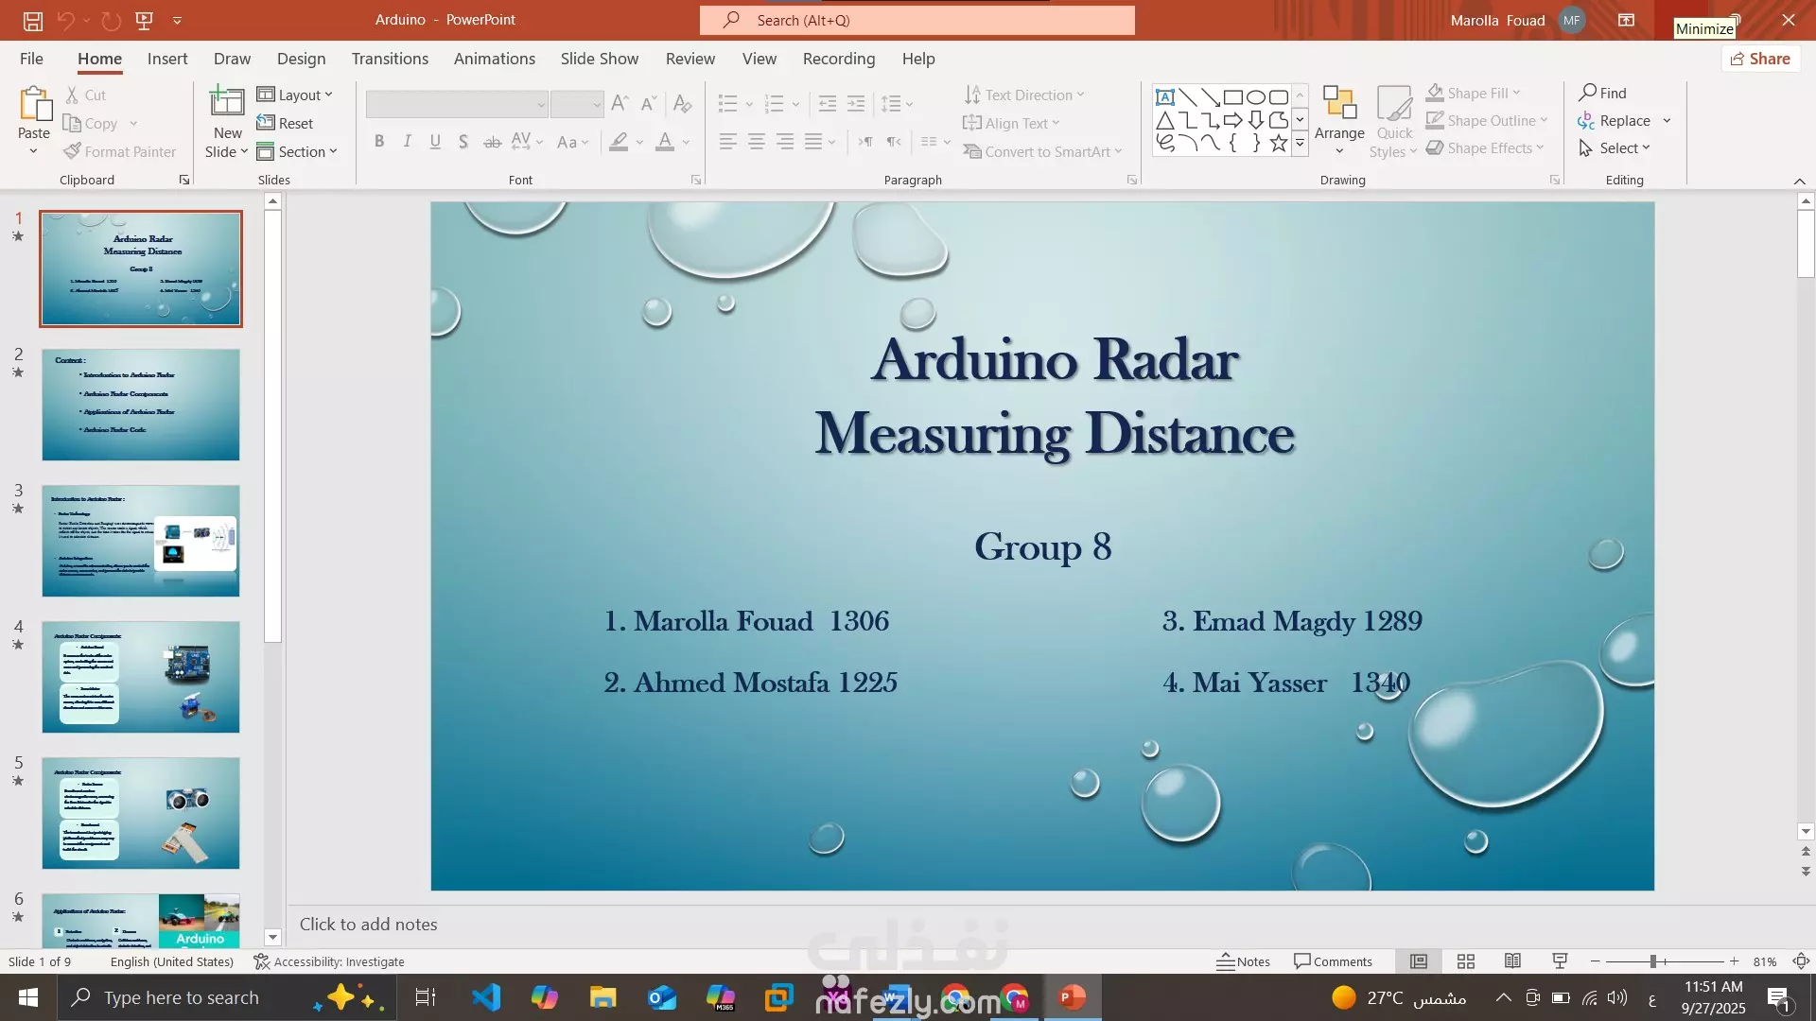This screenshot has height=1021, width=1816.
Task: Open the Animations tab
Action: [x=495, y=59]
